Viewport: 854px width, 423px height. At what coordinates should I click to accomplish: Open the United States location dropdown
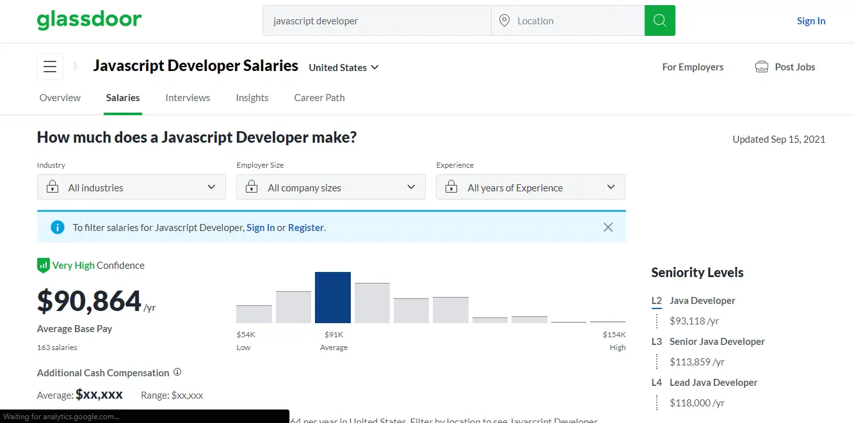click(x=344, y=67)
